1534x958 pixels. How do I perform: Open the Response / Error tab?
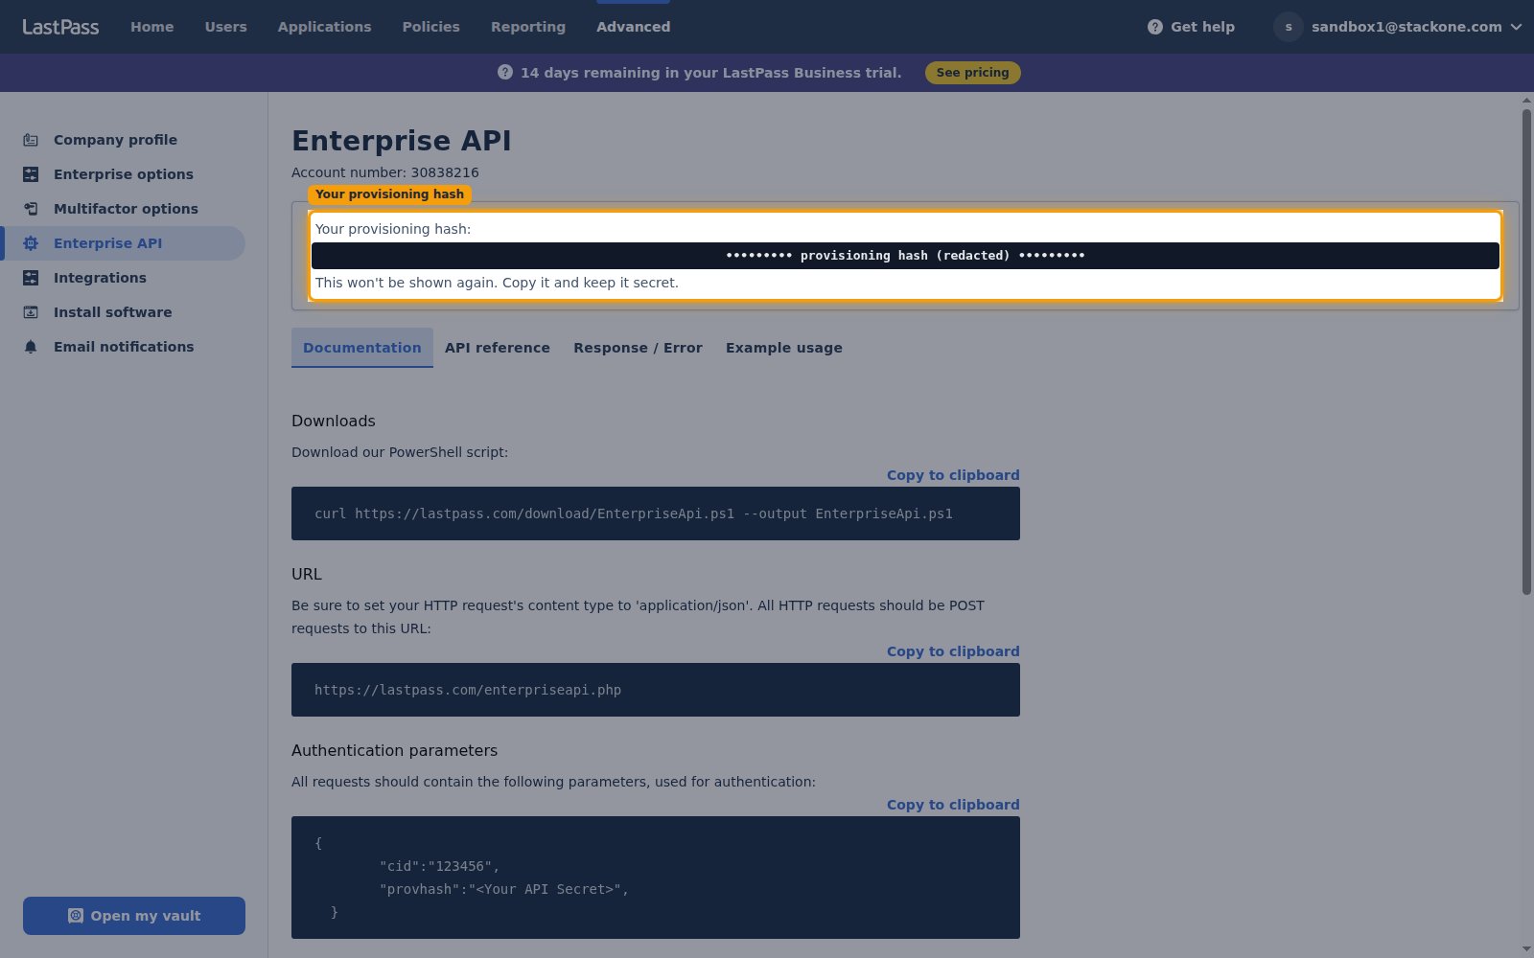[x=639, y=348]
